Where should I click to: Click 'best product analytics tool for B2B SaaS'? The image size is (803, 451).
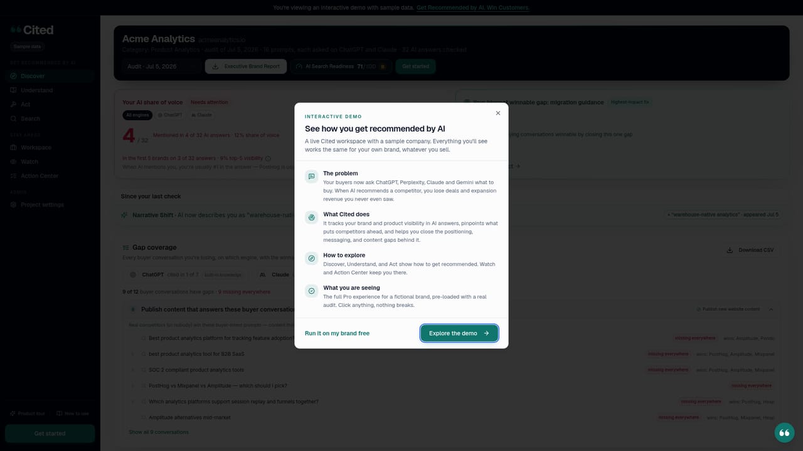click(196, 354)
